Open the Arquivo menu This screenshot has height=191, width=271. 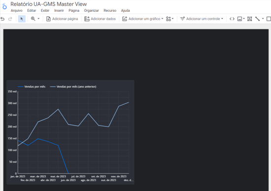17,10
